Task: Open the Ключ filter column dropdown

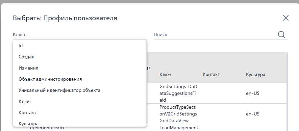Action: (x=80, y=34)
